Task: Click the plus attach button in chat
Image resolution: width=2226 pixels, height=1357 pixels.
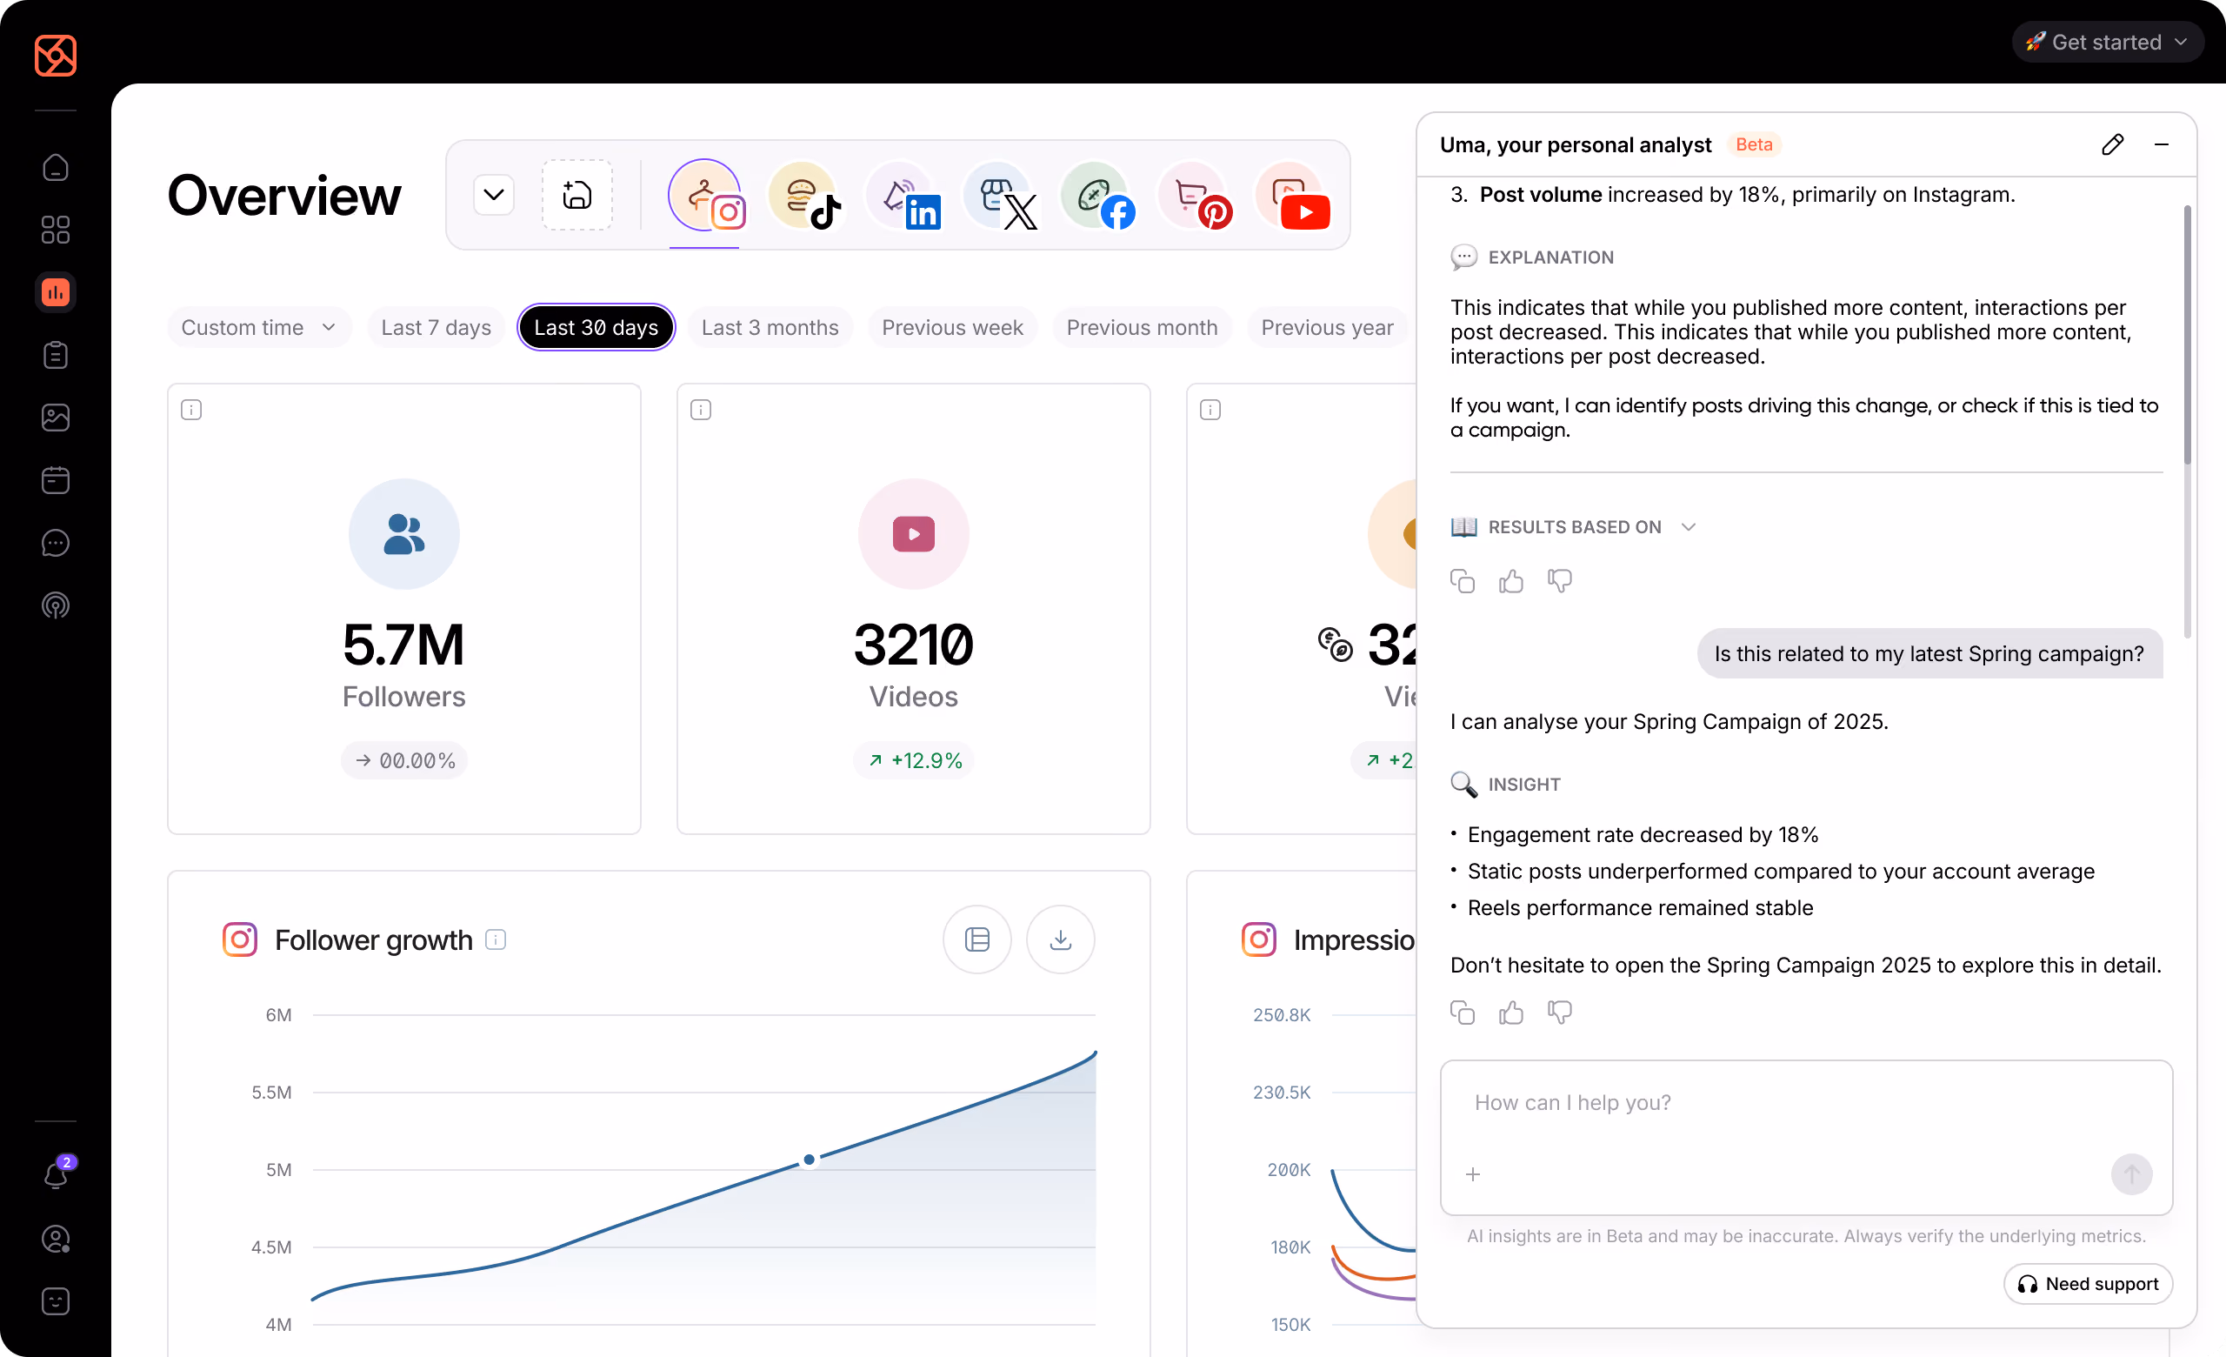Action: [1473, 1174]
